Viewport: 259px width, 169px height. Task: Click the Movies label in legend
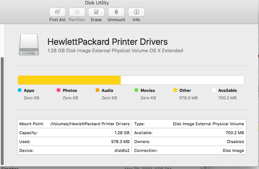(x=148, y=90)
